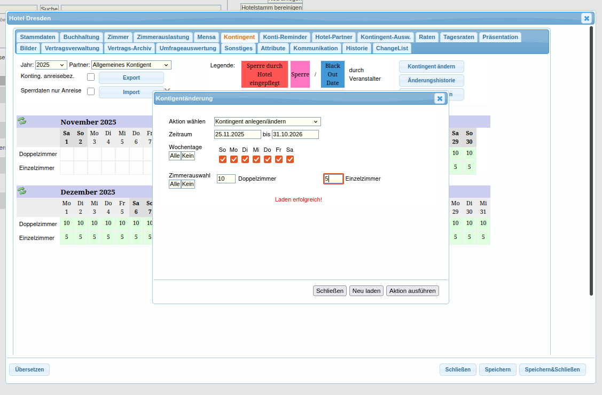Click the pink Sperre legend swatch
Screen dimensions: 602x395
click(300, 74)
